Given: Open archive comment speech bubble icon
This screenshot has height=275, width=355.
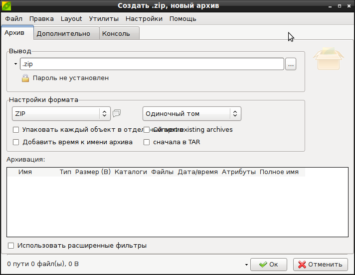Looking at the screenshot, I should (117, 113).
